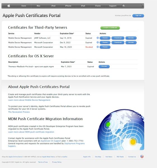Open the iTunes navigation item
The width and height of the screenshot is (157, 168).
click(x=98, y=6)
